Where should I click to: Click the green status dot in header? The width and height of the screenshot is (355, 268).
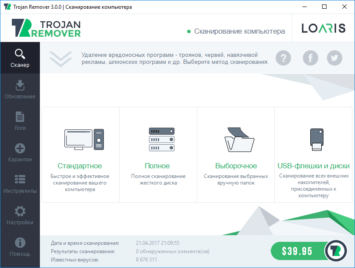(x=189, y=31)
